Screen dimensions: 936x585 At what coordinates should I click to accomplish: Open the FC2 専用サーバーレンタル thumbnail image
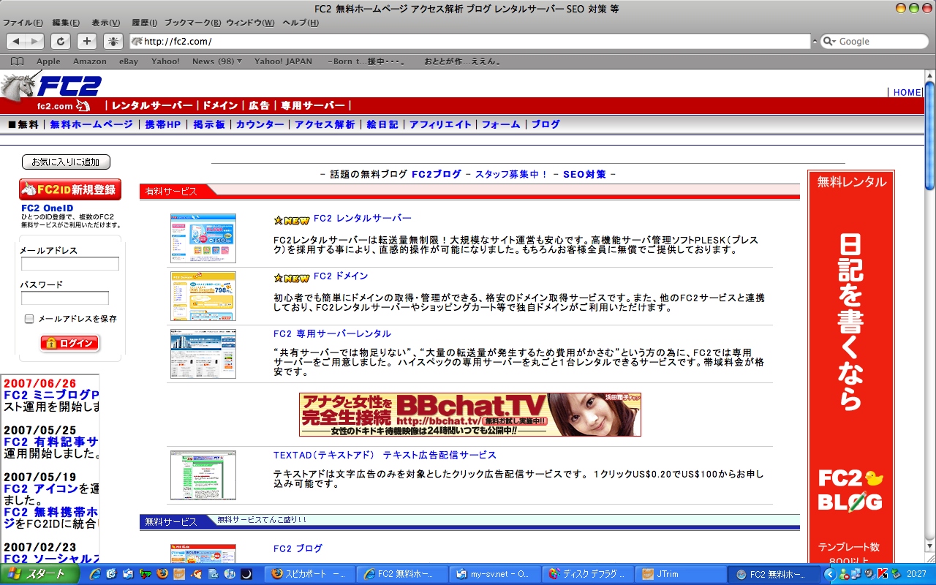point(203,354)
